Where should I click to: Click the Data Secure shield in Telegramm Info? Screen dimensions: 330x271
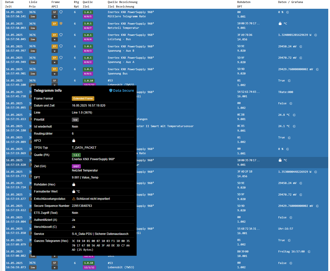point(111,91)
